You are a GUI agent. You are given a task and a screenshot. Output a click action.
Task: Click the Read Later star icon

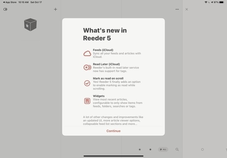pos(87,68)
